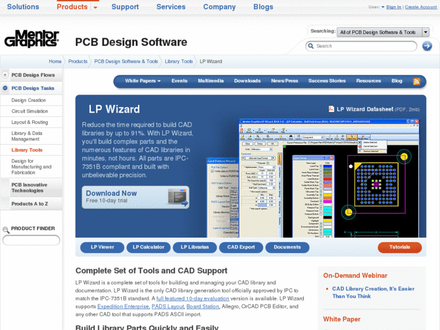This screenshot has height=330, width=440.
Task: Open the Services menu
Action: [171, 7]
